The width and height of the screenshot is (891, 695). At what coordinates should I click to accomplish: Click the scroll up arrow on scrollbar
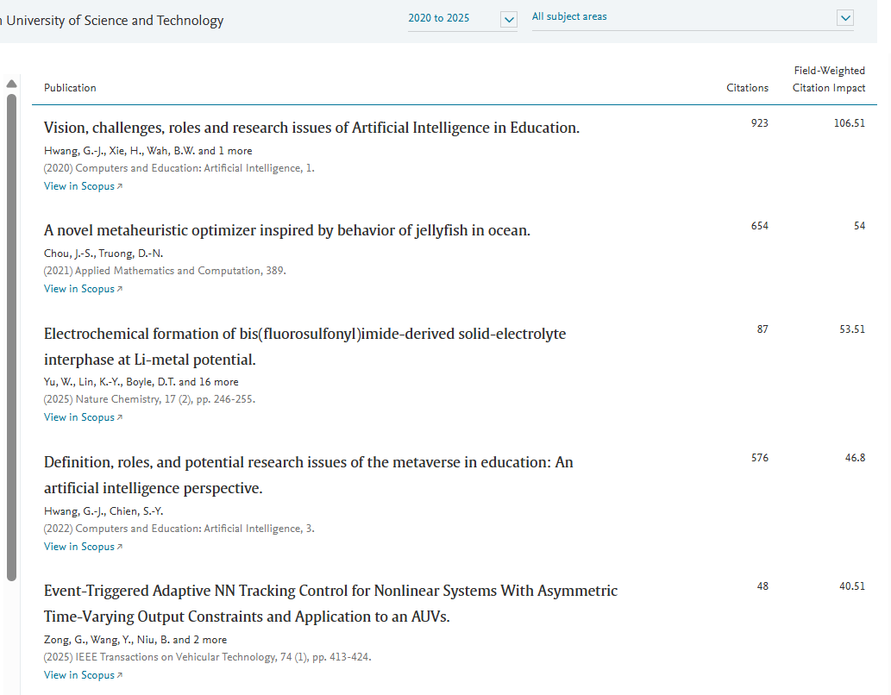11,84
